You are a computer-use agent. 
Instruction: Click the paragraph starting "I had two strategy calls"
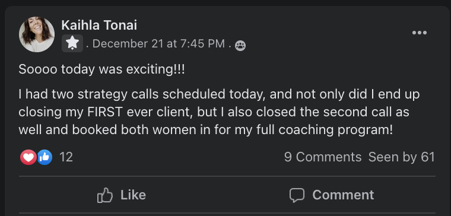point(219,112)
